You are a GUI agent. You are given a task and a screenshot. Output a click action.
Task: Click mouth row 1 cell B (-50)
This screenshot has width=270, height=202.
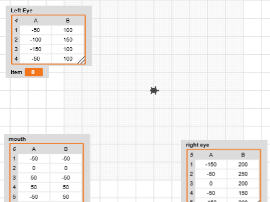coord(66,159)
